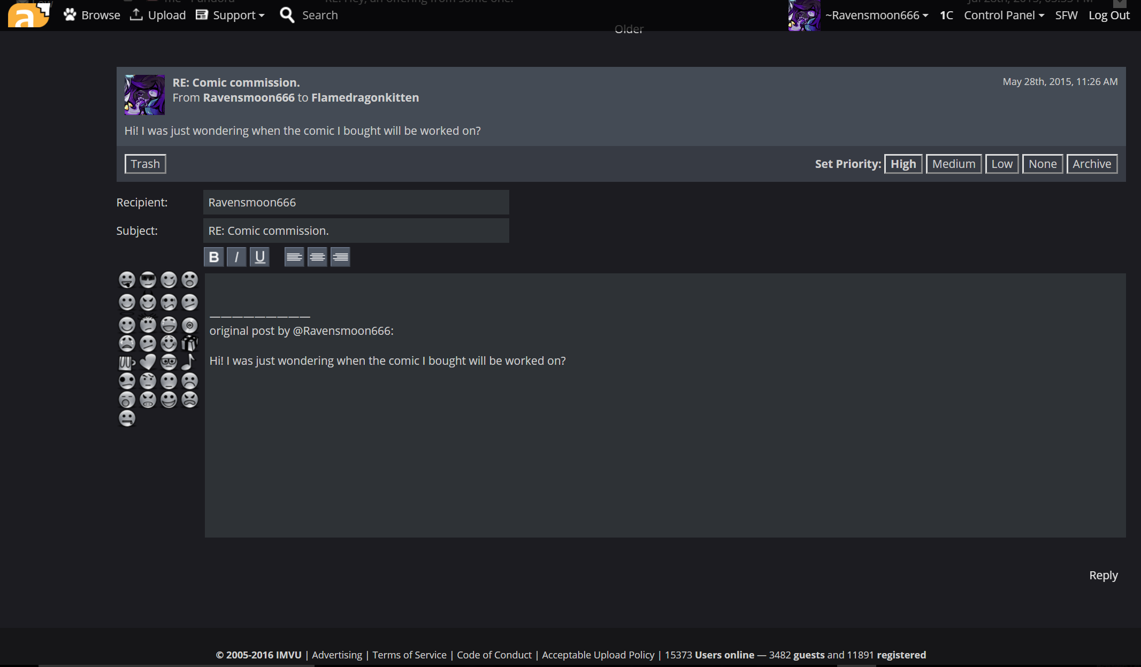Toggle underline formatting button
The height and width of the screenshot is (667, 1141).
(260, 257)
